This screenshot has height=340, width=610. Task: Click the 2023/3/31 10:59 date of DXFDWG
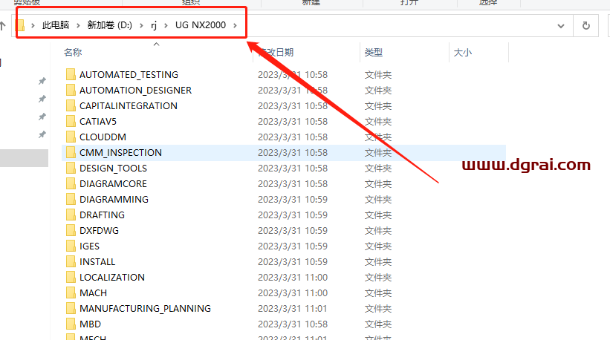293,230
